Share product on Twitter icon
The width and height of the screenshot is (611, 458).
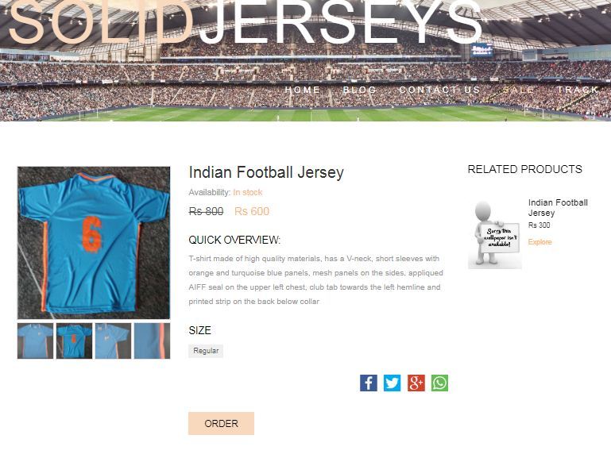pos(392,383)
